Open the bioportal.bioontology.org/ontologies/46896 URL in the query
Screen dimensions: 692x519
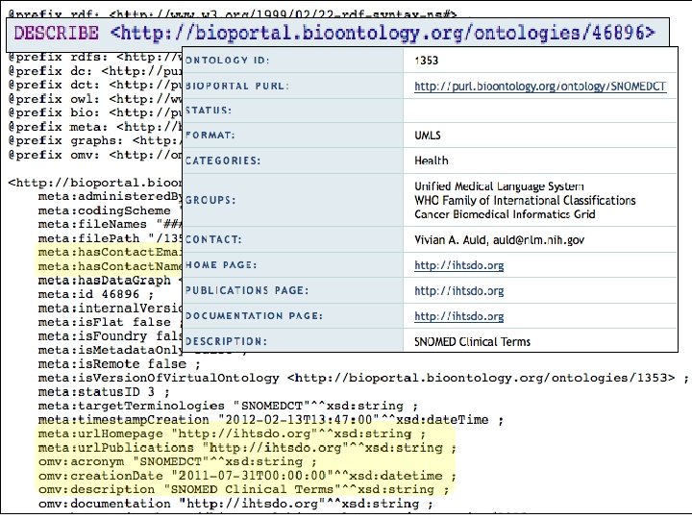point(383,34)
